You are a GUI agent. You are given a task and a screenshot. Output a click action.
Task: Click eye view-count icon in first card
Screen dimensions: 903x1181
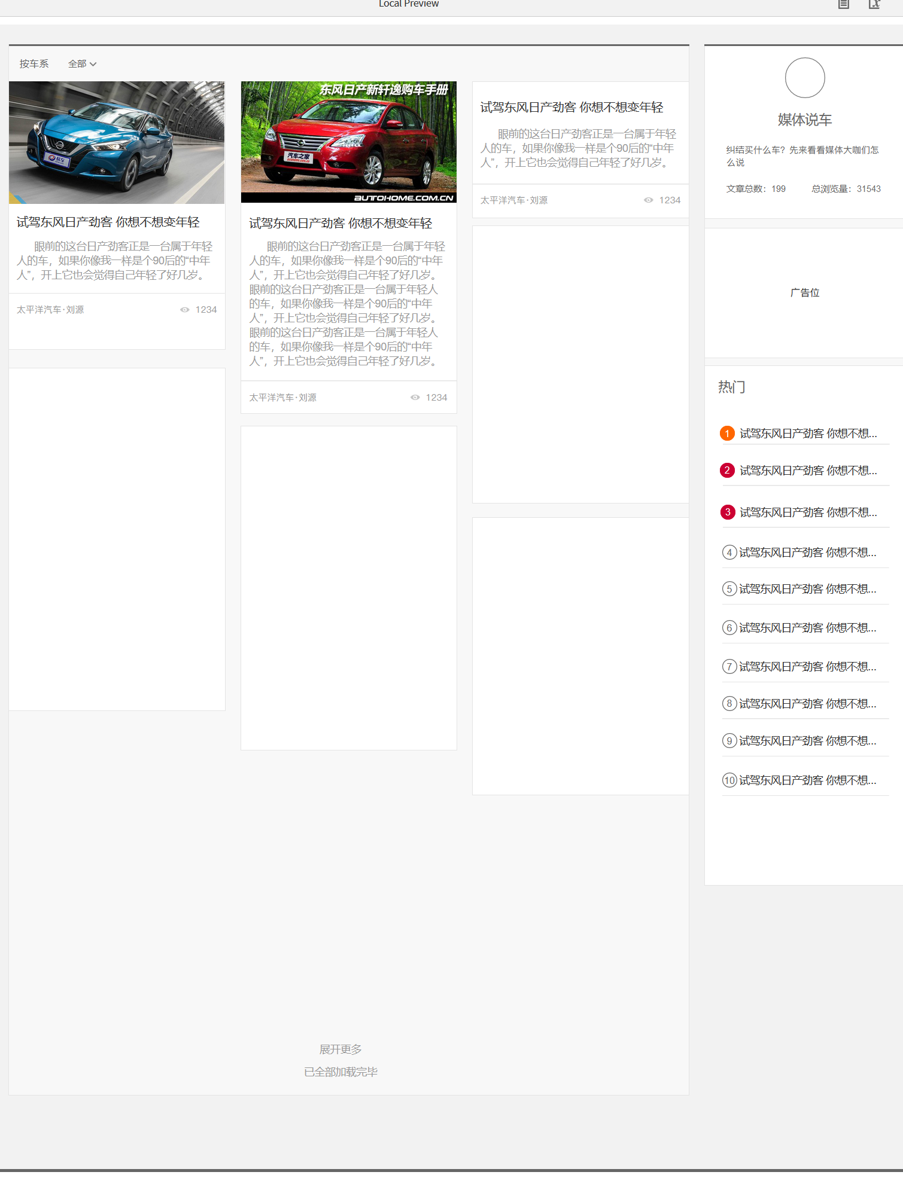(x=185, y=310)
